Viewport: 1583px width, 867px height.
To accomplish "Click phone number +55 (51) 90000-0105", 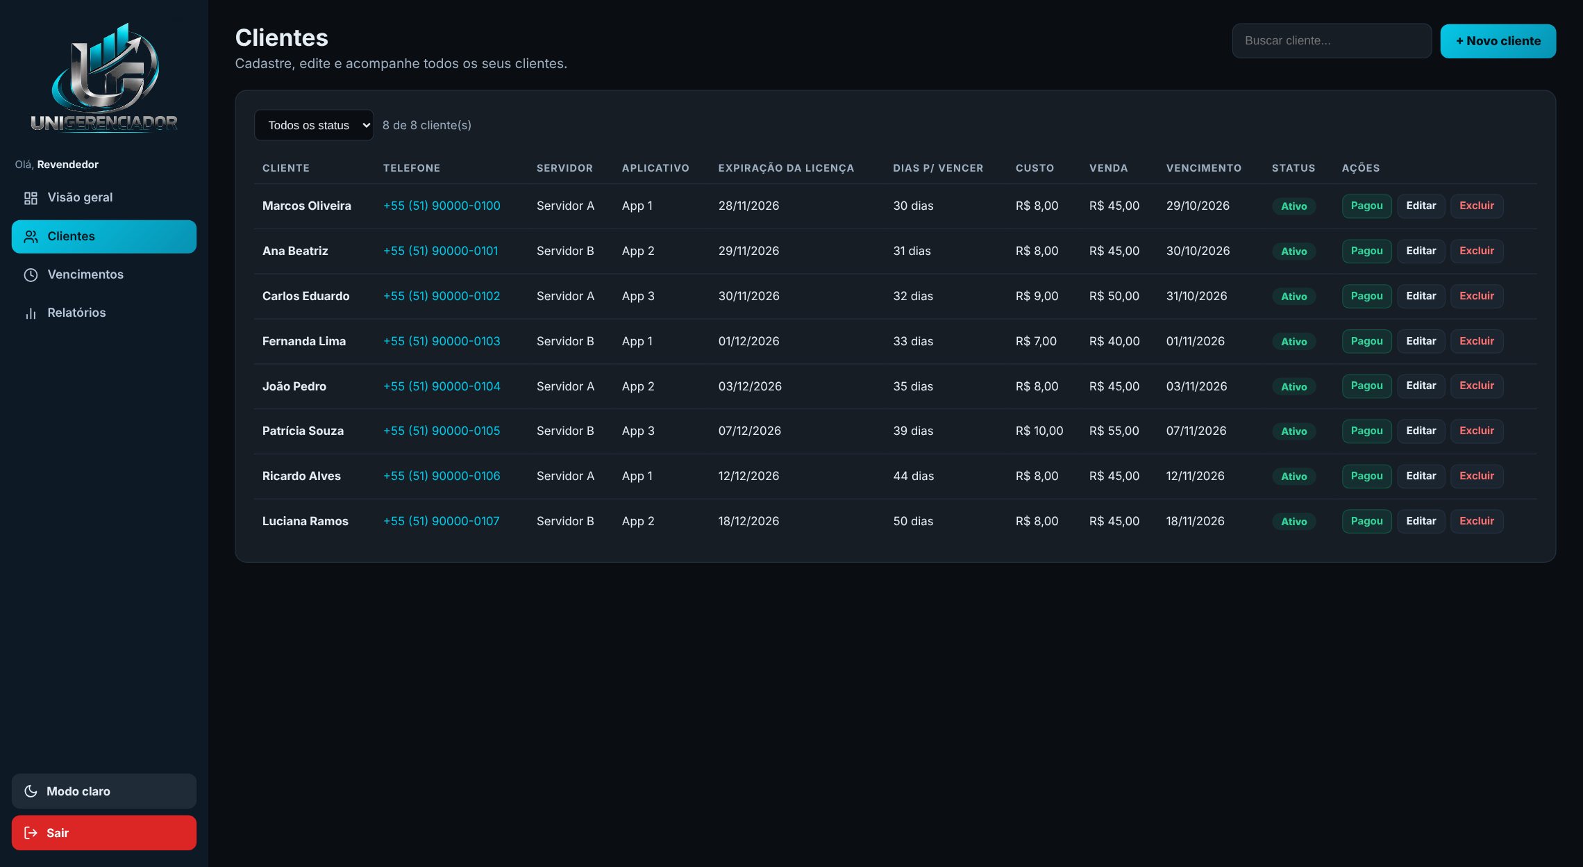I will [x=442, y=431].
